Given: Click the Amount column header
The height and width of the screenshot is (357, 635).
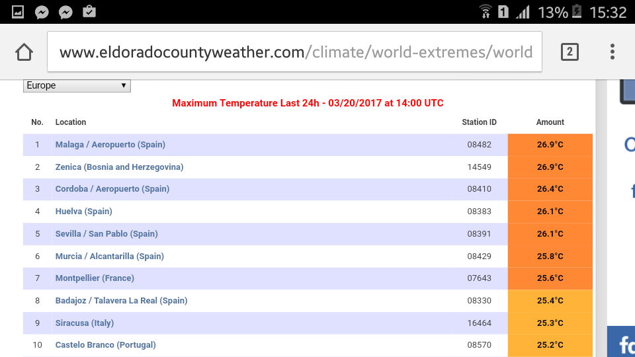Looking at the screenshot, I should (550, 122).
